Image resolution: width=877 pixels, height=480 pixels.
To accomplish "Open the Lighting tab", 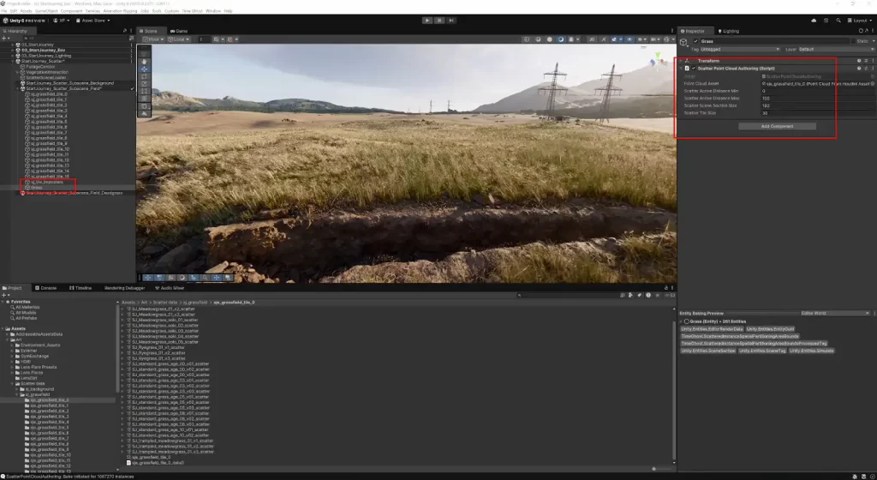I will (x=729, y=31).
